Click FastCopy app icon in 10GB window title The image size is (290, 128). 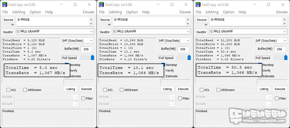tap(101, 4)
